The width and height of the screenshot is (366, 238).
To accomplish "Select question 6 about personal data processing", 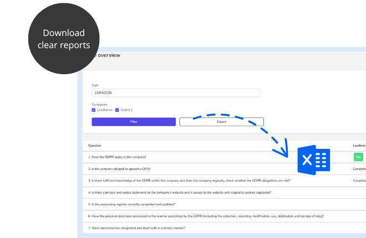I will 206,216.
